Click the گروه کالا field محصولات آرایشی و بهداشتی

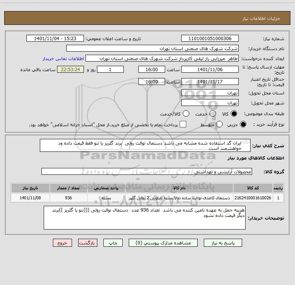pyautogui.click(x=147, y=171)
